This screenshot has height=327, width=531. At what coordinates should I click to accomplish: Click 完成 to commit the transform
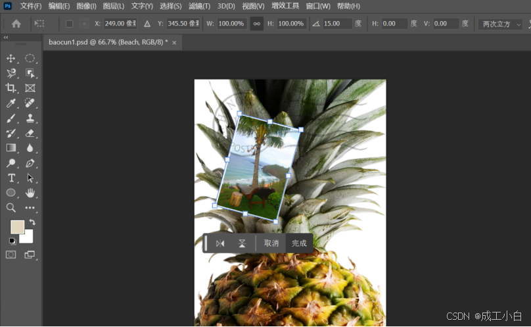[x=299, y=243]
